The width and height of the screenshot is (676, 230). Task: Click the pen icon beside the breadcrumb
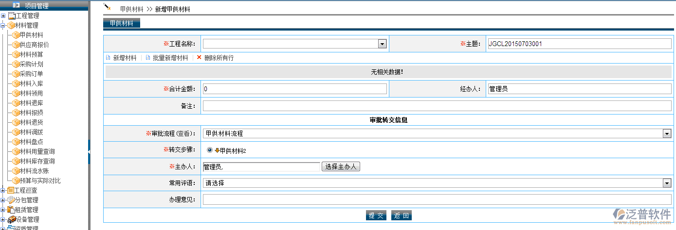coord(107,7)
